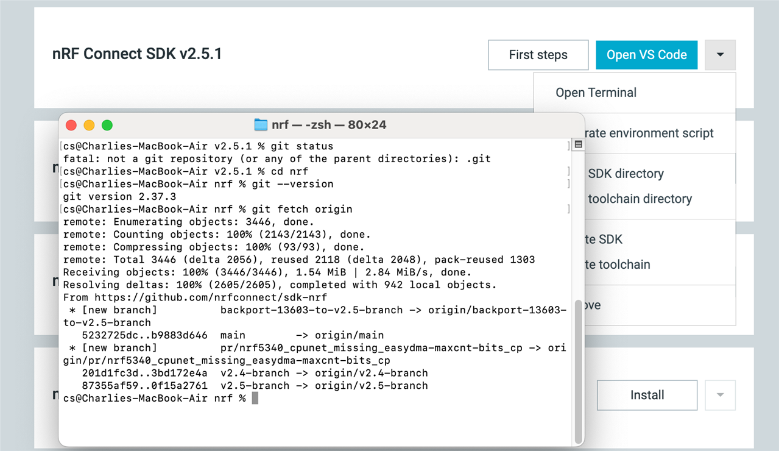The width and height of the screenshot is (779, 451).
Task: Choose the Update toolchain menu entry
Action: (660, 265)
